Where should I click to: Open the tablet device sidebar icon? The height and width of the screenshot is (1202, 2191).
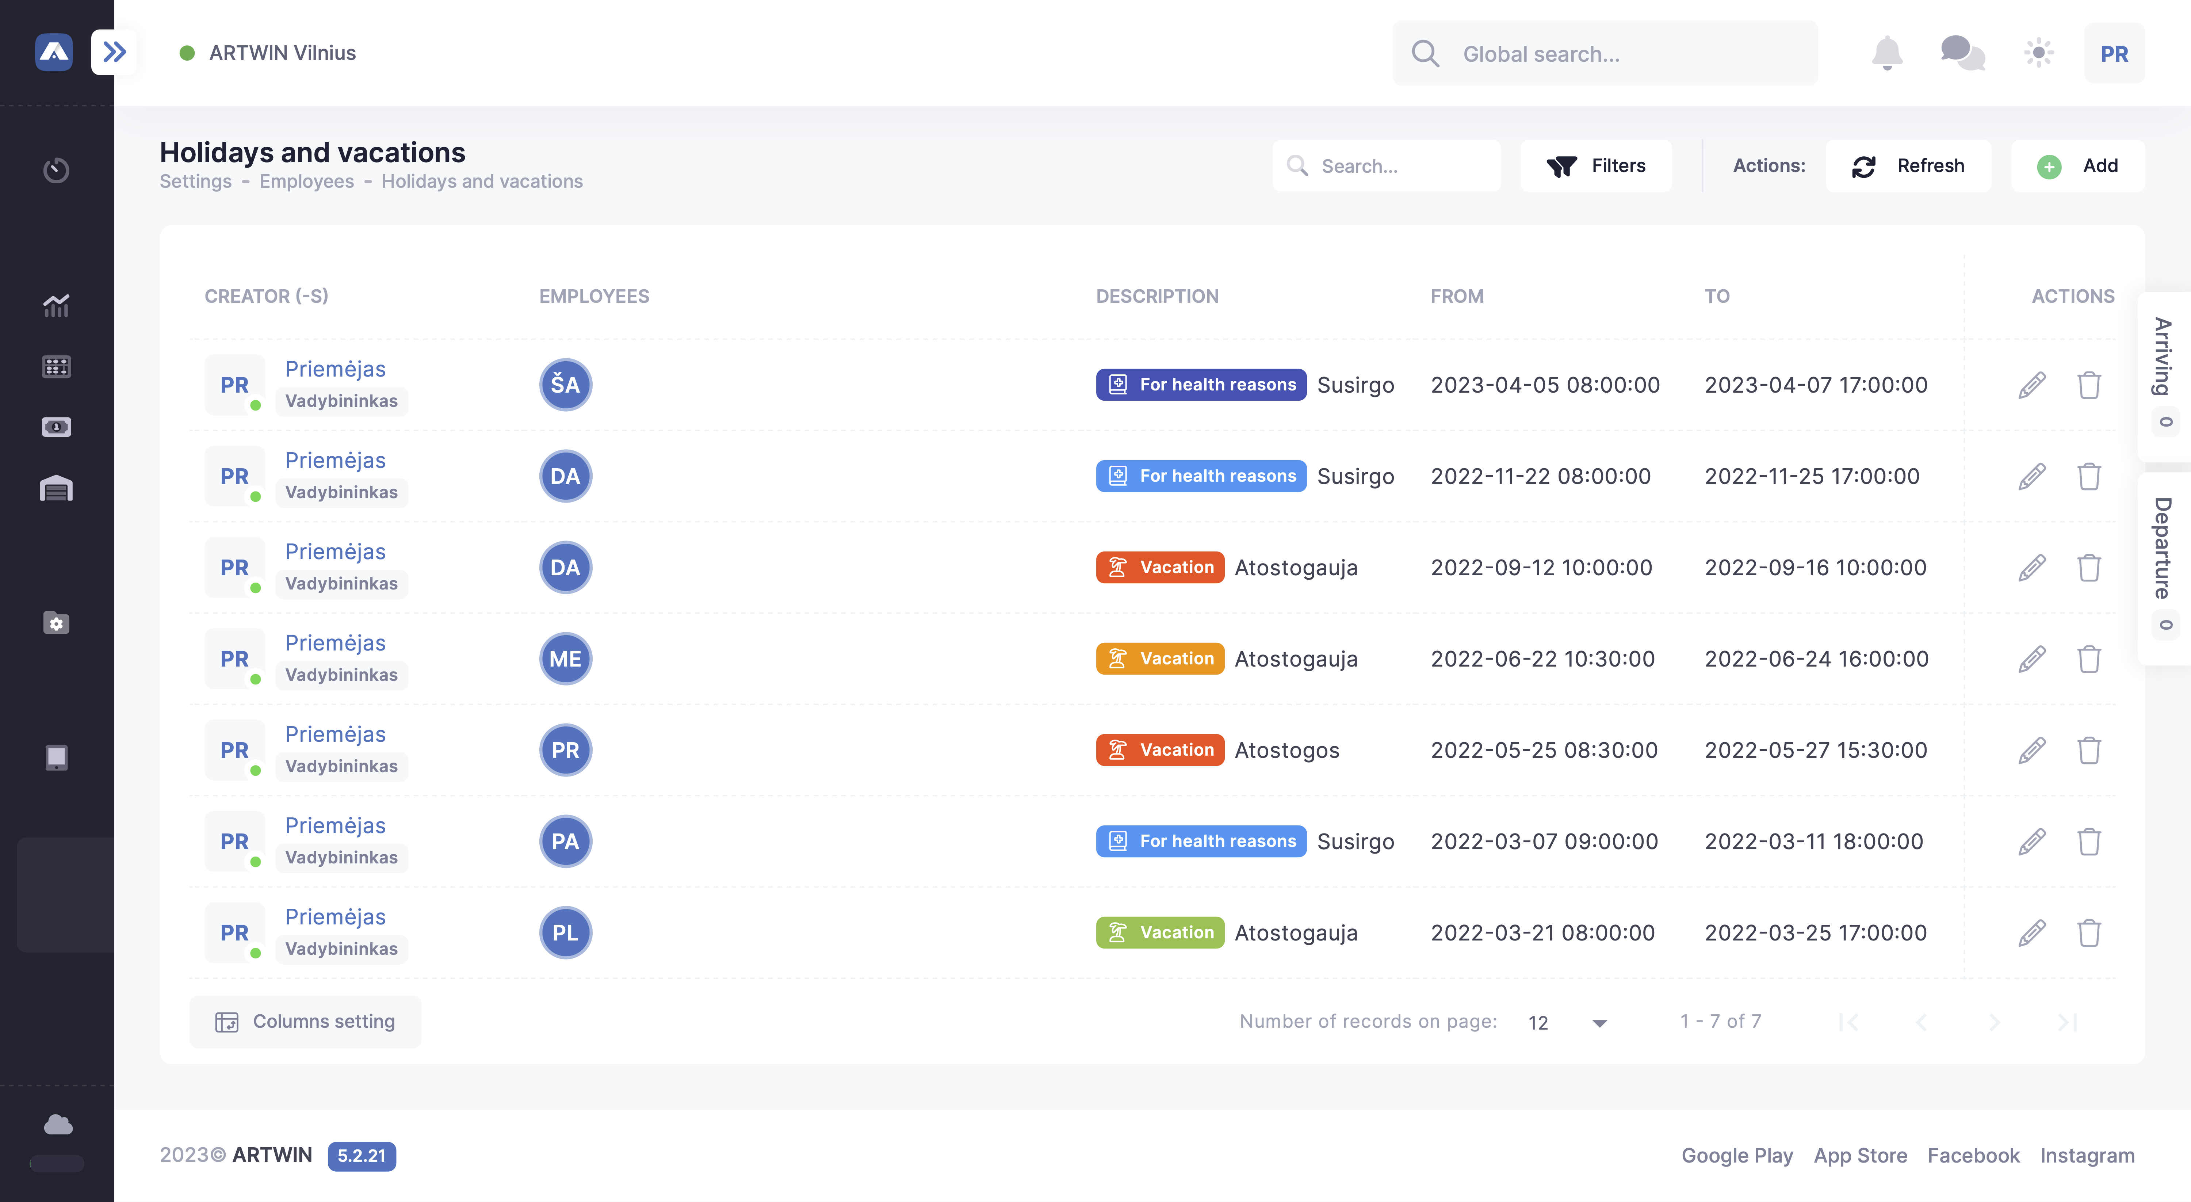point(56,757)
